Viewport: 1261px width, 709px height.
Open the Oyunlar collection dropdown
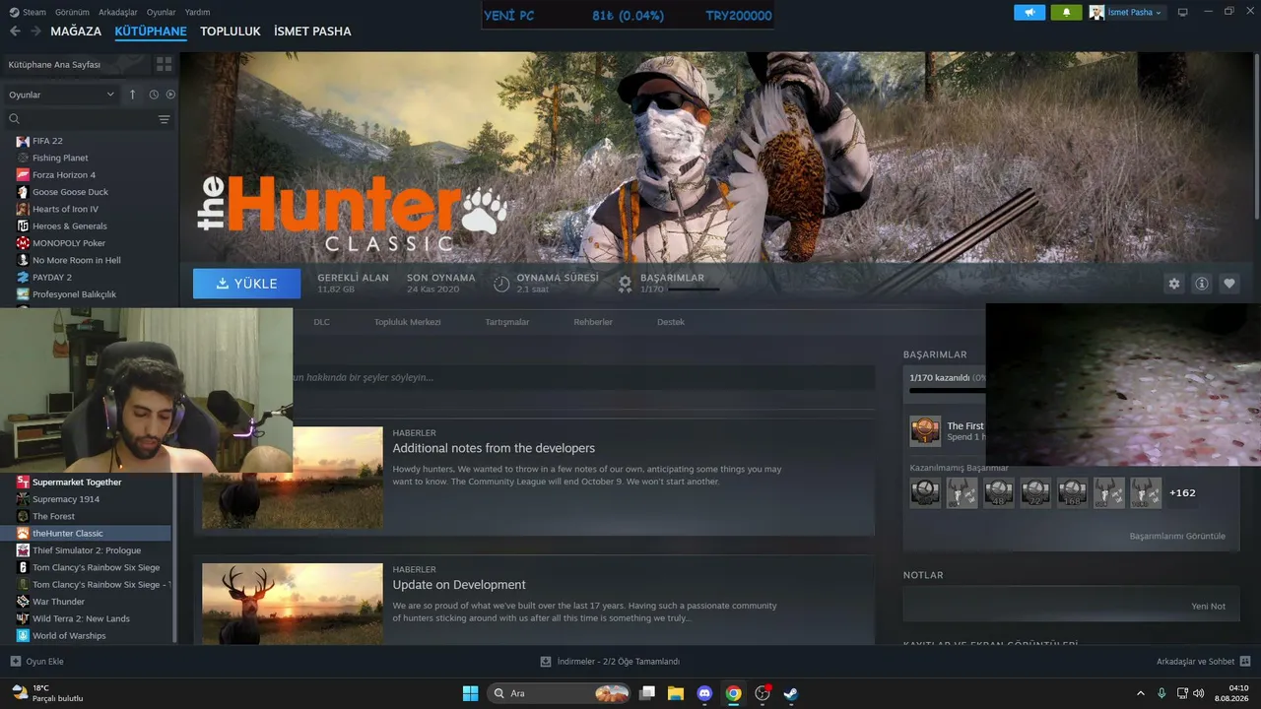62,95
